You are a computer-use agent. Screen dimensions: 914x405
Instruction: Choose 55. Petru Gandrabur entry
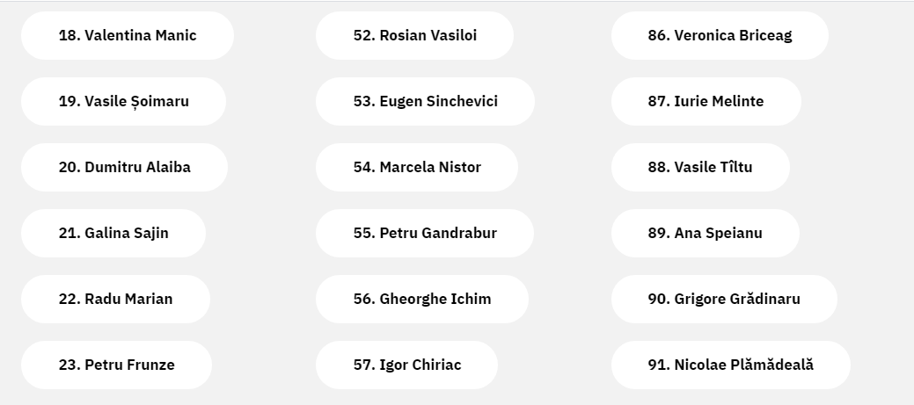tap(424, 233)
